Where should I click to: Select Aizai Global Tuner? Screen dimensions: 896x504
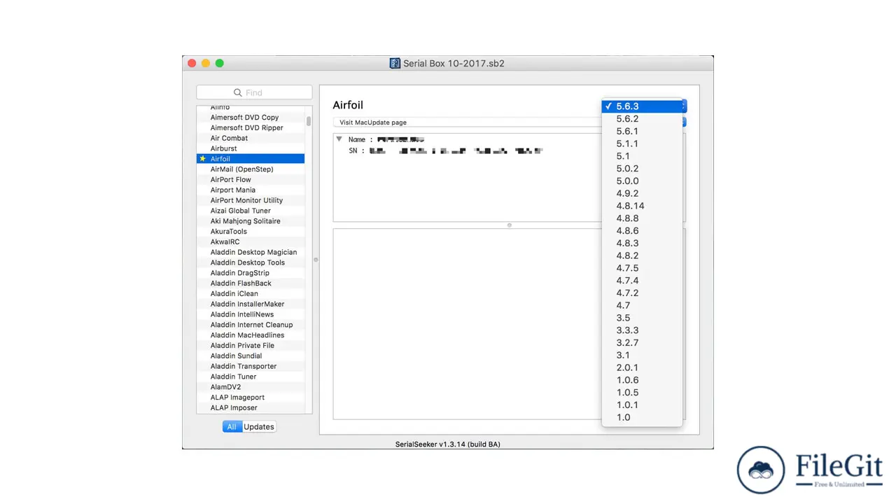click(251, 211)
